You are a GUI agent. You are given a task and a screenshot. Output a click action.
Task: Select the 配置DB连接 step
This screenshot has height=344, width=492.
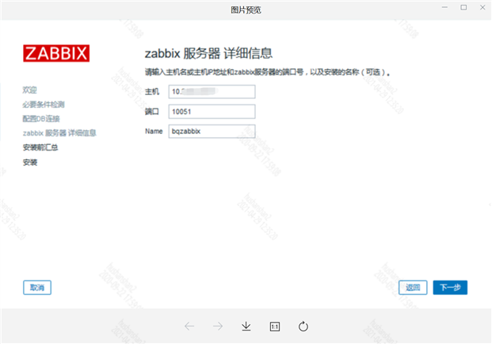pyautogui.click(x=41, y=119)
